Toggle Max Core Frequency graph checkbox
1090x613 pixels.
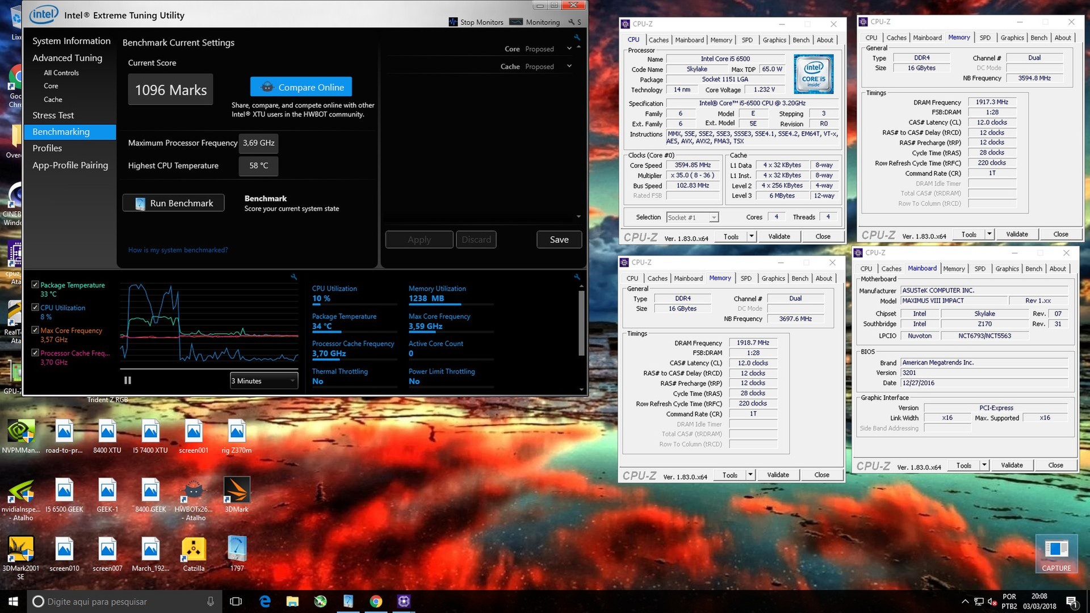tap(35, 330)
